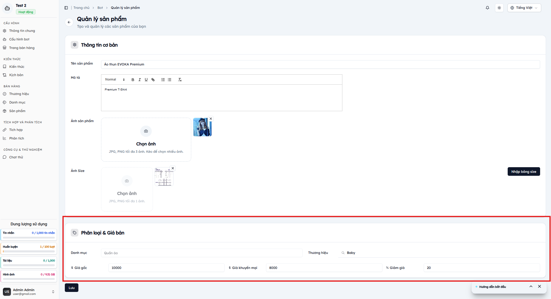Screen dimensions: 551x299
Task: Toggle bullet list formatting
Action: coord(169,80)
